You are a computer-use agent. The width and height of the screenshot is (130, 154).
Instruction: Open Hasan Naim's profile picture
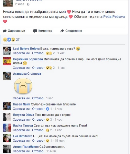tap(7, 106)
